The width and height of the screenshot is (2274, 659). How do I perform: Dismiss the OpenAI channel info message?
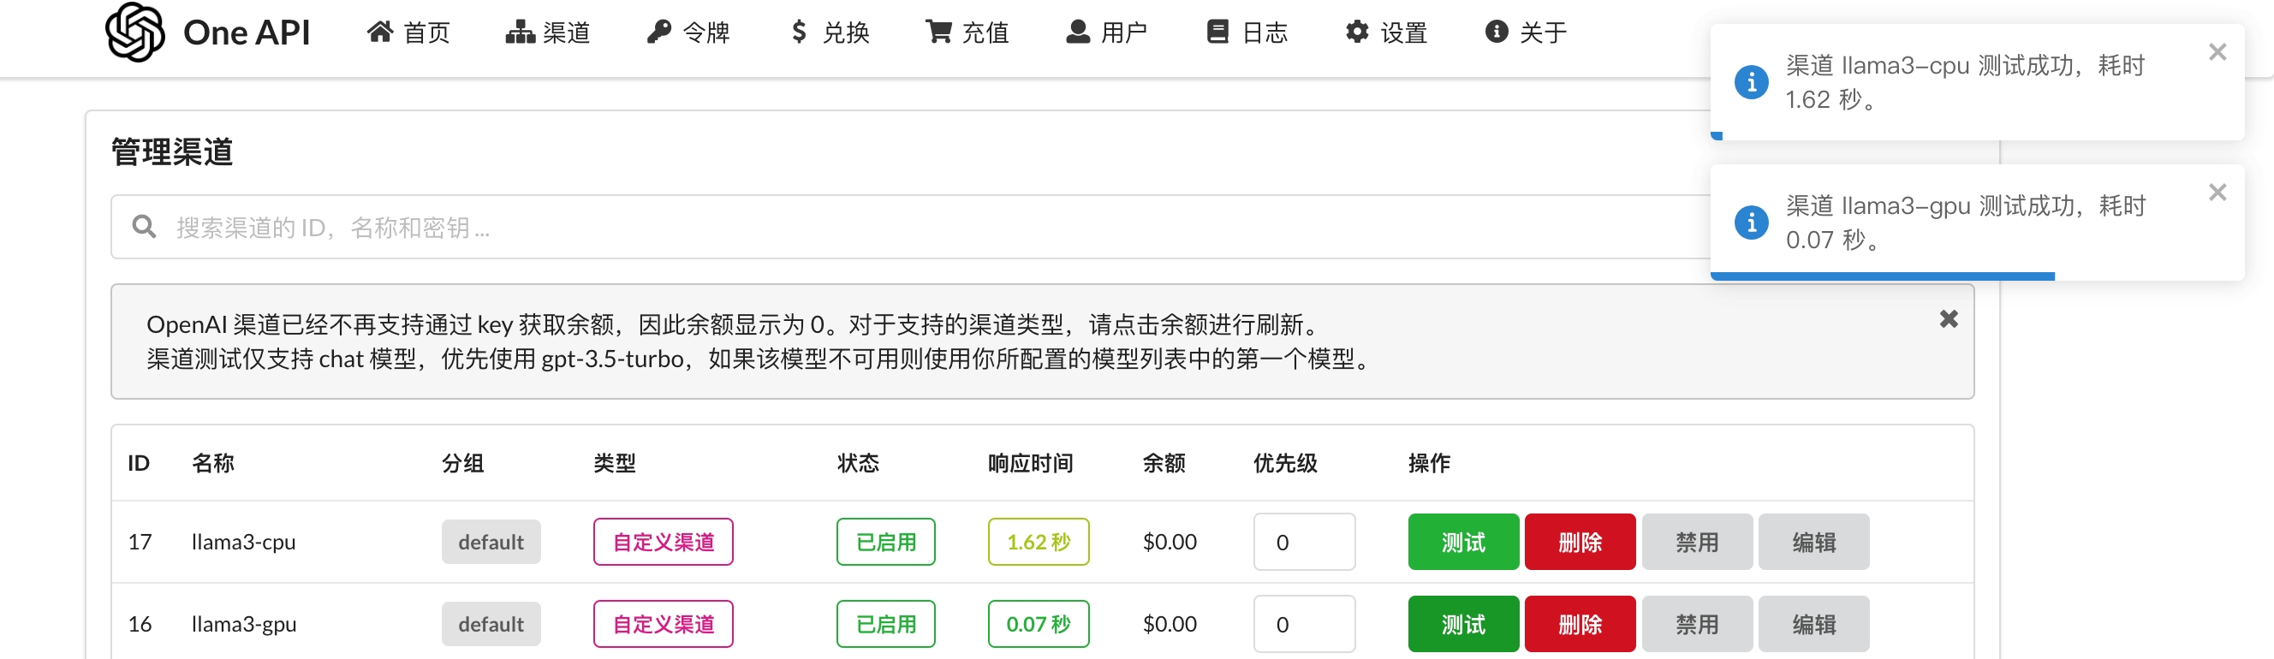[x=1949, y=319]
